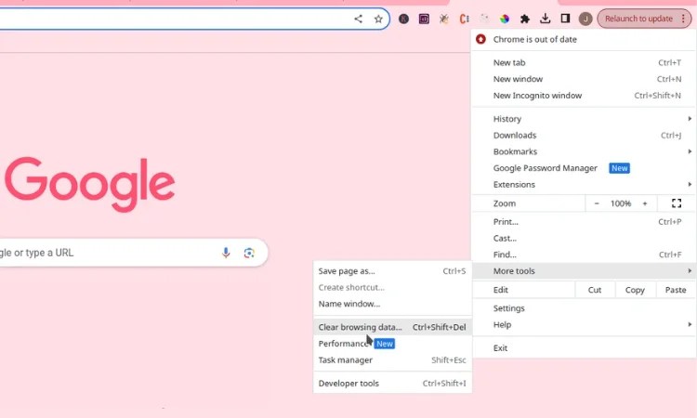Increase zoom with the plus button

645,203
